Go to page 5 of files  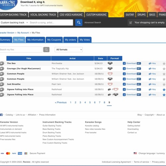(x=90, y=103)
